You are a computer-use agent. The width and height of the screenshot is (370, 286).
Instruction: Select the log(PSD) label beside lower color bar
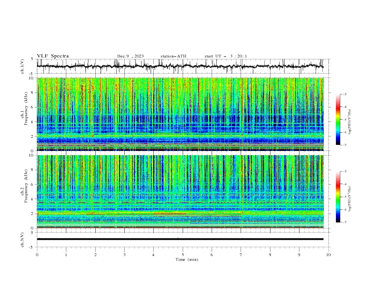coord(350,199)
